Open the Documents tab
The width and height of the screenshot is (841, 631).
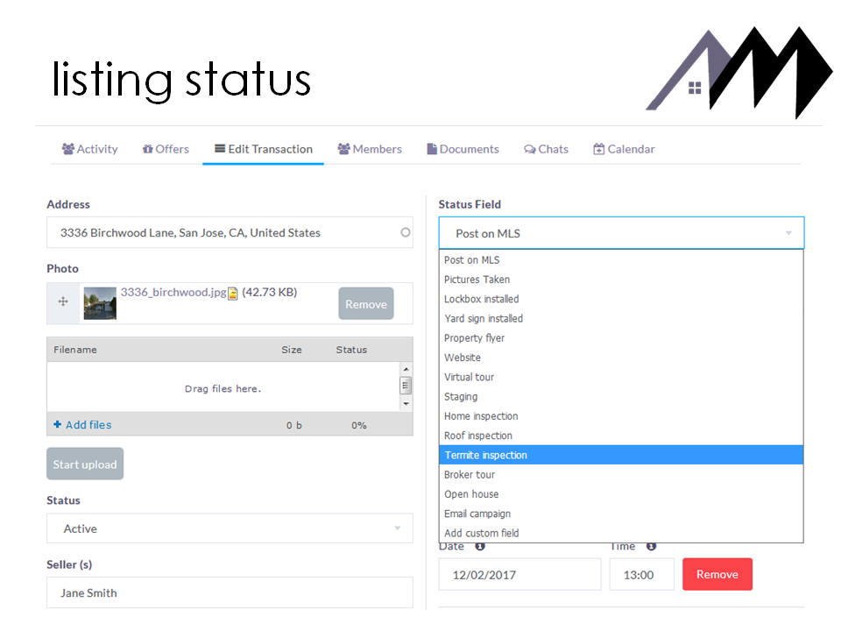pyautogui.click(x=463, y=149)
